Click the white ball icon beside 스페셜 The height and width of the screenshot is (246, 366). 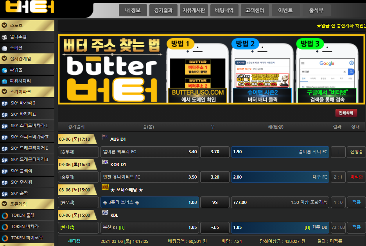[5, 48]
